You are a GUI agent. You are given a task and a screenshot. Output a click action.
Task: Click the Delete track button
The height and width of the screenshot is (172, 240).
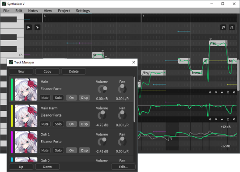click(73, 71)
